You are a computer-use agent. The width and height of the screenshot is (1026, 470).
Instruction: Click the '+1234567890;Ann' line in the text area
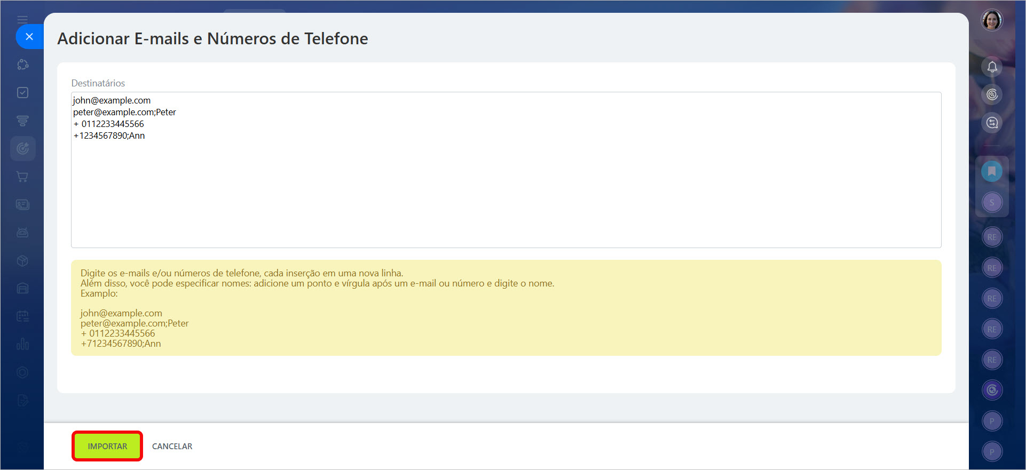click(x=109, y=136)
